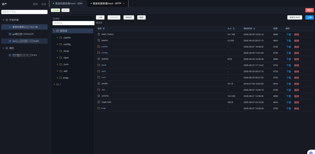Click the 刷新 button in file toolbar

(x=141, y=17)
